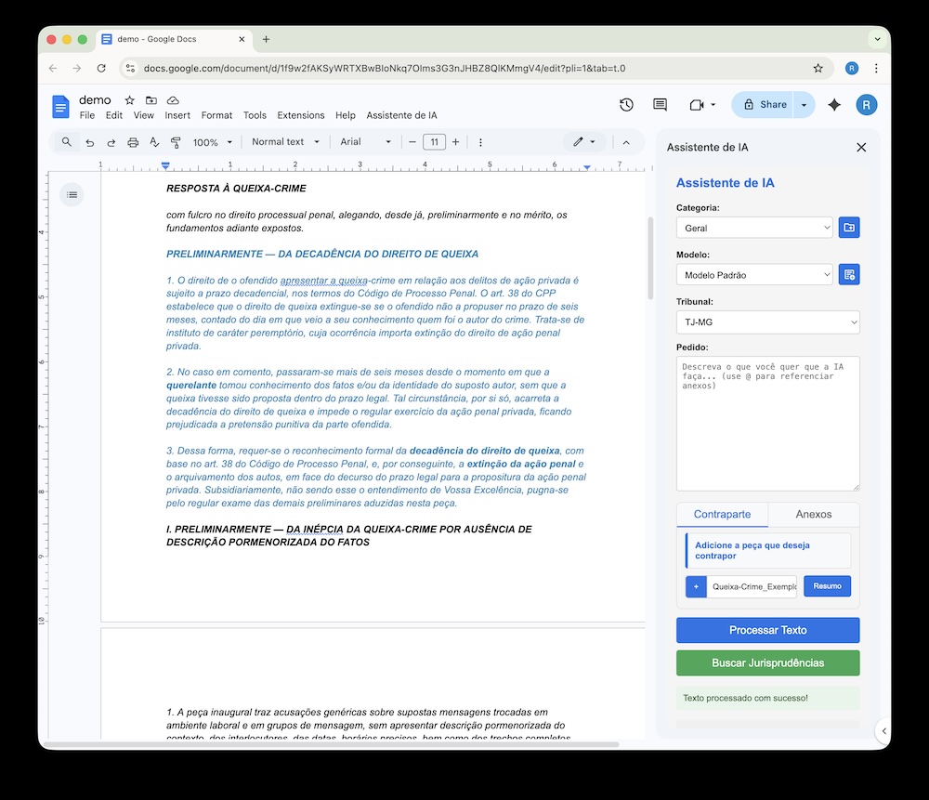
Task: Click the Gemini sparkle icon
Action: point(834,105)
